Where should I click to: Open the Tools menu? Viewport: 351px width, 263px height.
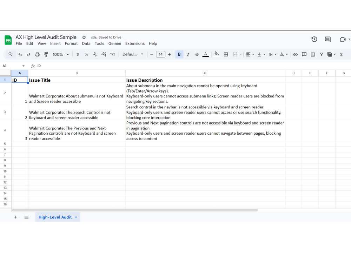99,43
